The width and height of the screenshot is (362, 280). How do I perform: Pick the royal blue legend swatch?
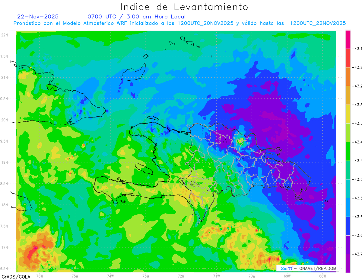point(348,226)
